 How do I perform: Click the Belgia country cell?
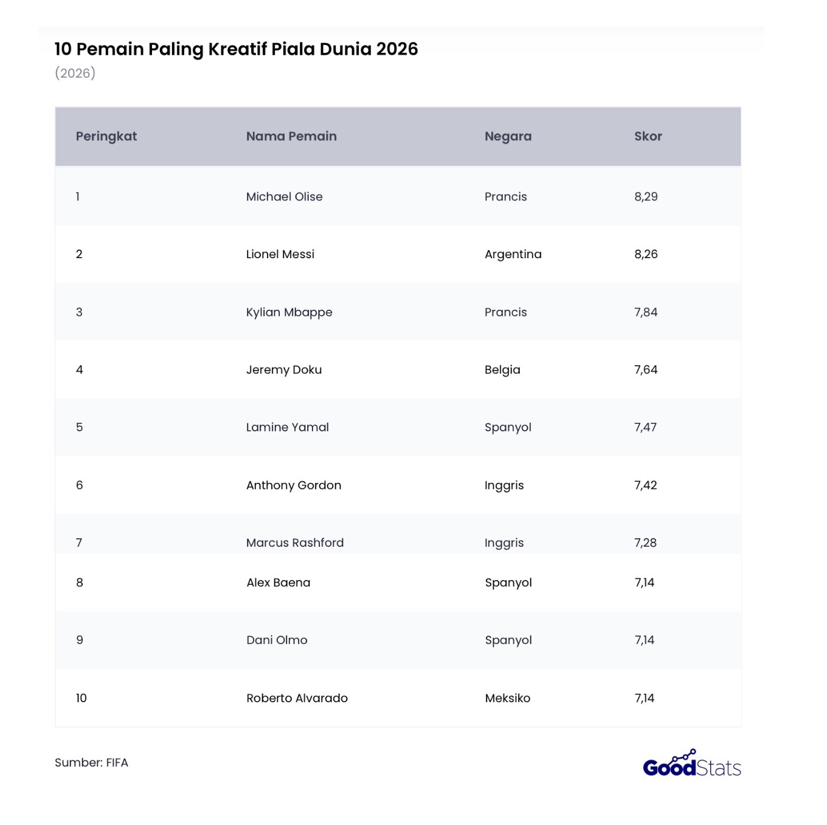click(x=502, y=369)
